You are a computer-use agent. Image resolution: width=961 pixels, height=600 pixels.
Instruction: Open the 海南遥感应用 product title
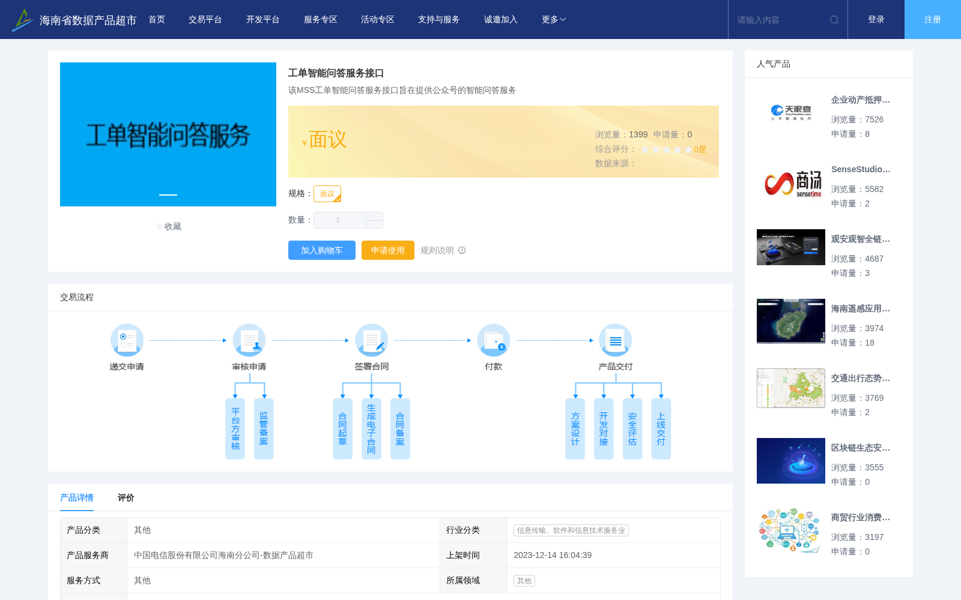point(861,308)
